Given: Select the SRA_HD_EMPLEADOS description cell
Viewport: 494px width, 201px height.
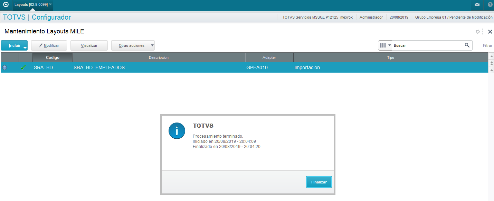Looking at the screenshot, I should pos(159,67).
